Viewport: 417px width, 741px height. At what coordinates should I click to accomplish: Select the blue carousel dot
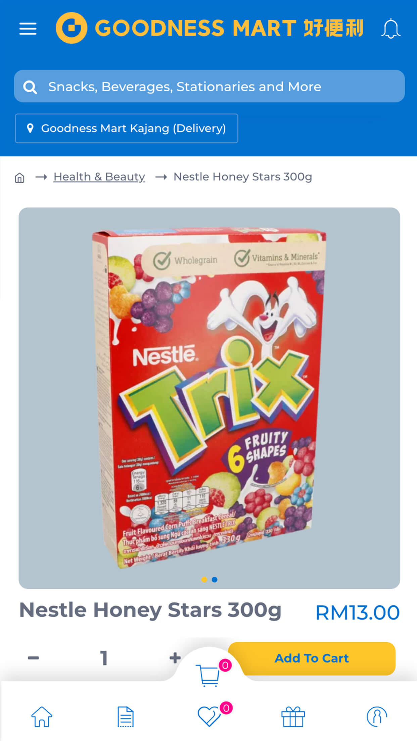[215, 580]
